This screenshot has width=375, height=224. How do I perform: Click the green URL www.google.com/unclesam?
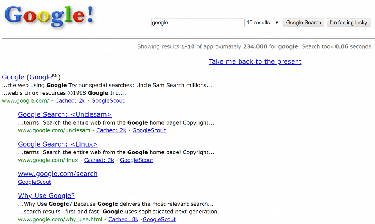[x=54, y=130]
